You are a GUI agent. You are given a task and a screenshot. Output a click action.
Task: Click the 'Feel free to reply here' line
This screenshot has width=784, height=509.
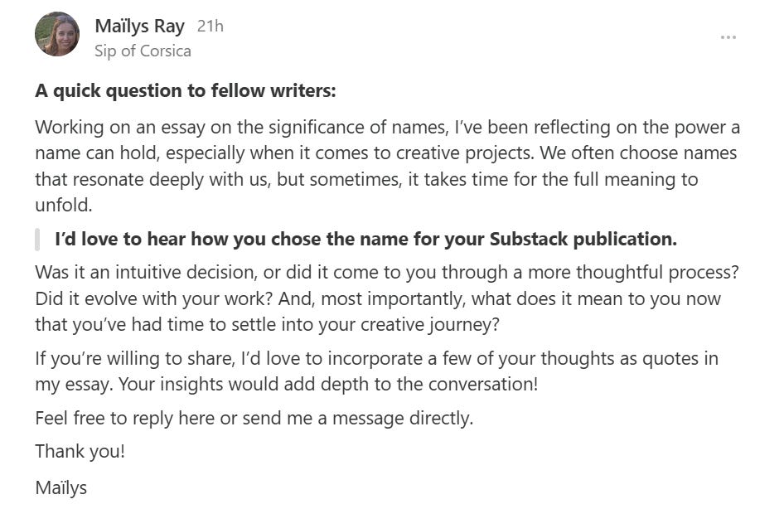pos(254,418)
